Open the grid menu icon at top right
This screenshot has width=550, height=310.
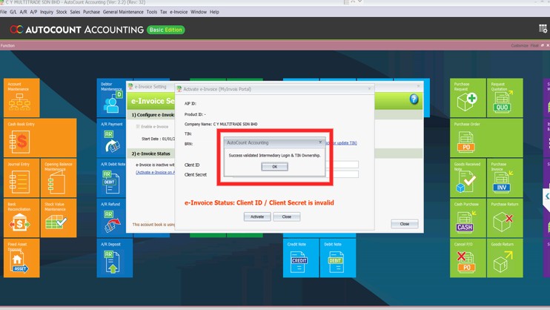(543, 29)
